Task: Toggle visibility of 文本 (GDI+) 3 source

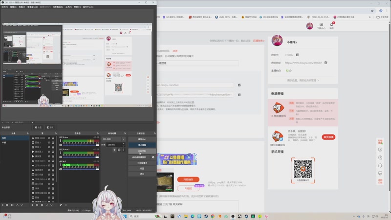Action: pos(49,165)
